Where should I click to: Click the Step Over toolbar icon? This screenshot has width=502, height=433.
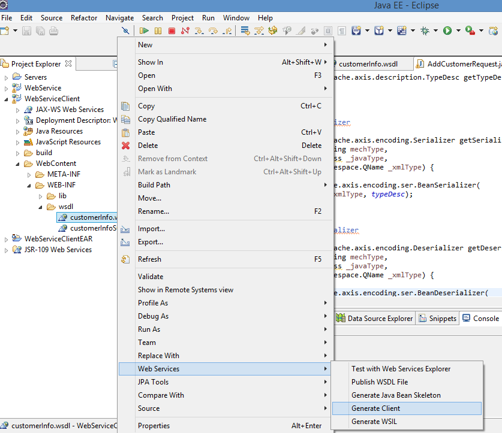[213, 31]
